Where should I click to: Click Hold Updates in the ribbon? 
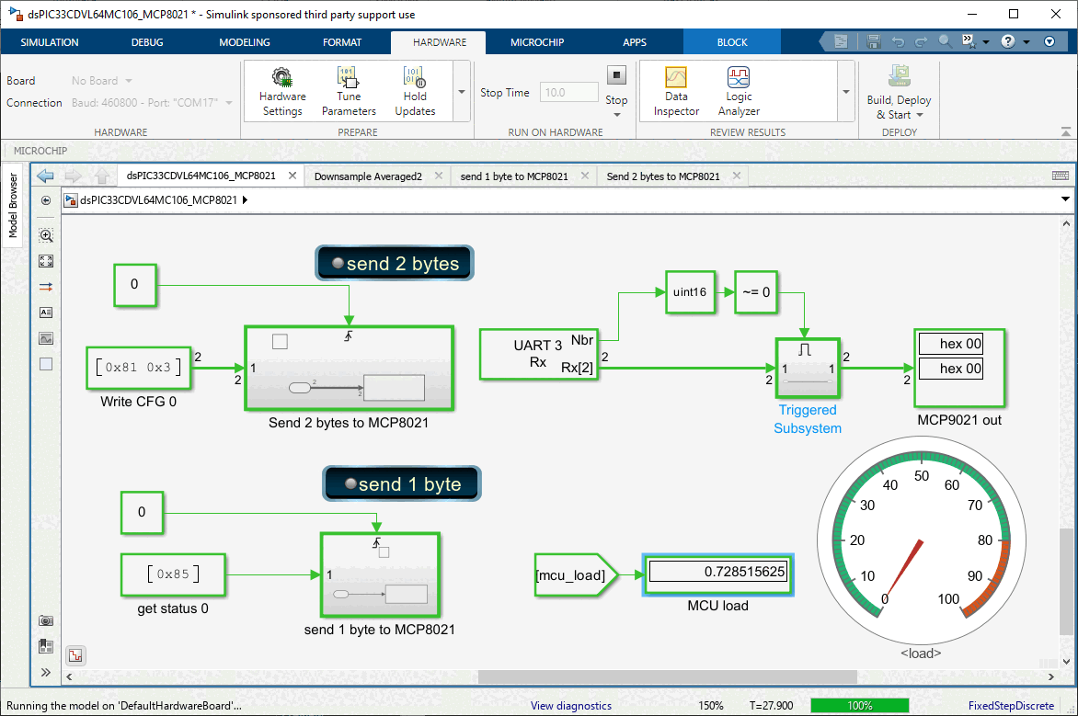point(415,90)
